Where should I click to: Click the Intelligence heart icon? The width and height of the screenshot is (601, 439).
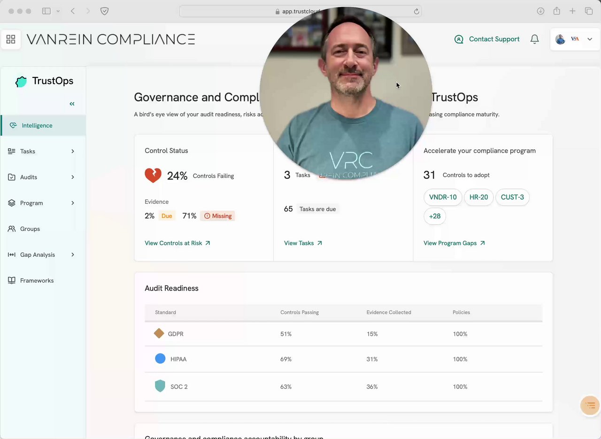[x=13, y=125]
